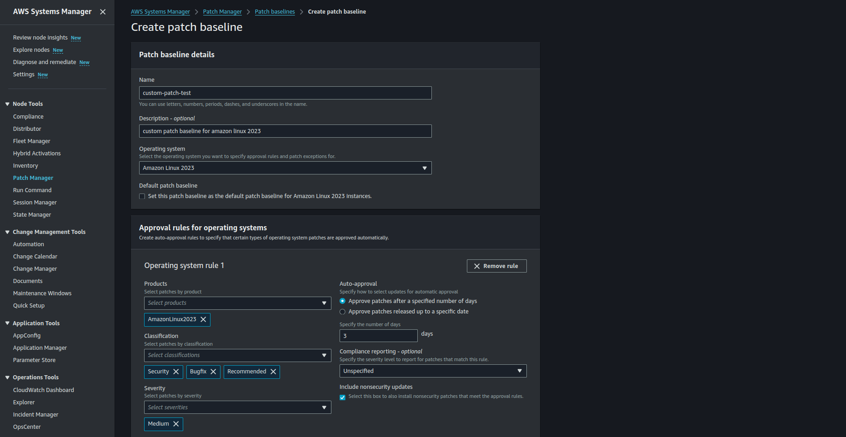
Task: Remove the Security classification tag
Action: click(176, 372)
